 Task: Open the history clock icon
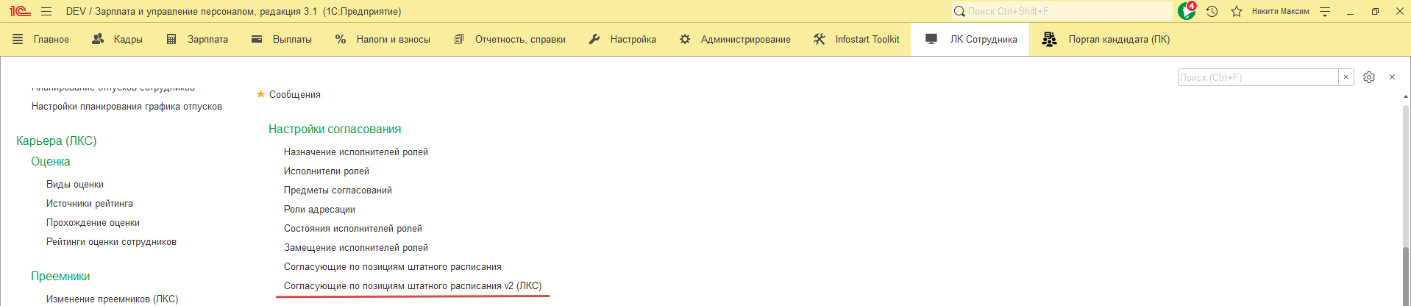1212,11
